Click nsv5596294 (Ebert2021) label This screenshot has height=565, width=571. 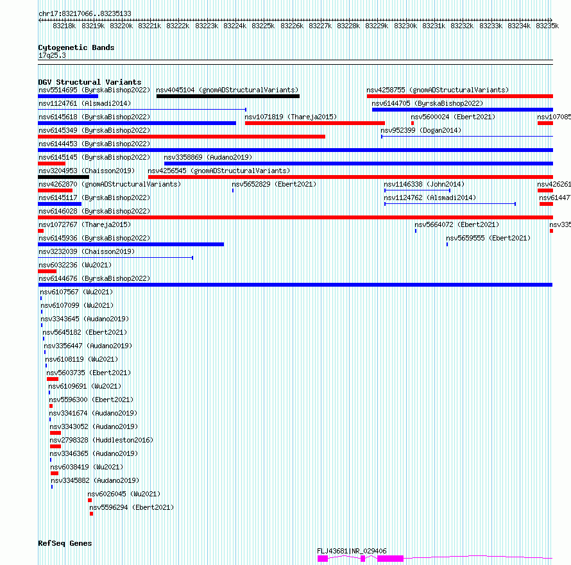[x=132, y=507]
